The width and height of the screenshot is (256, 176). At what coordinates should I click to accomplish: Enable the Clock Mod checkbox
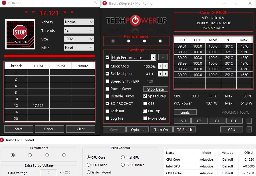tap(107, 66)
